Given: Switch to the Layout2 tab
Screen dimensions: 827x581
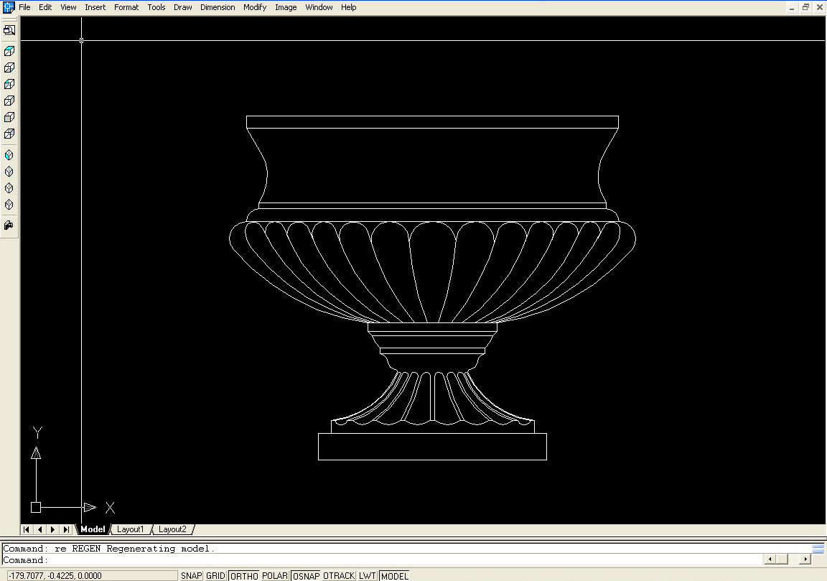Looking at the screenshot, I should click(172, 529).
